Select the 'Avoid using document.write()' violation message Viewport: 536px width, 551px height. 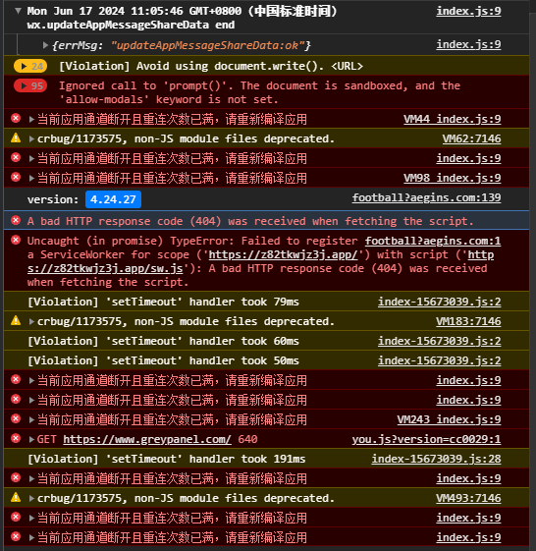click(x=211, y=66)
